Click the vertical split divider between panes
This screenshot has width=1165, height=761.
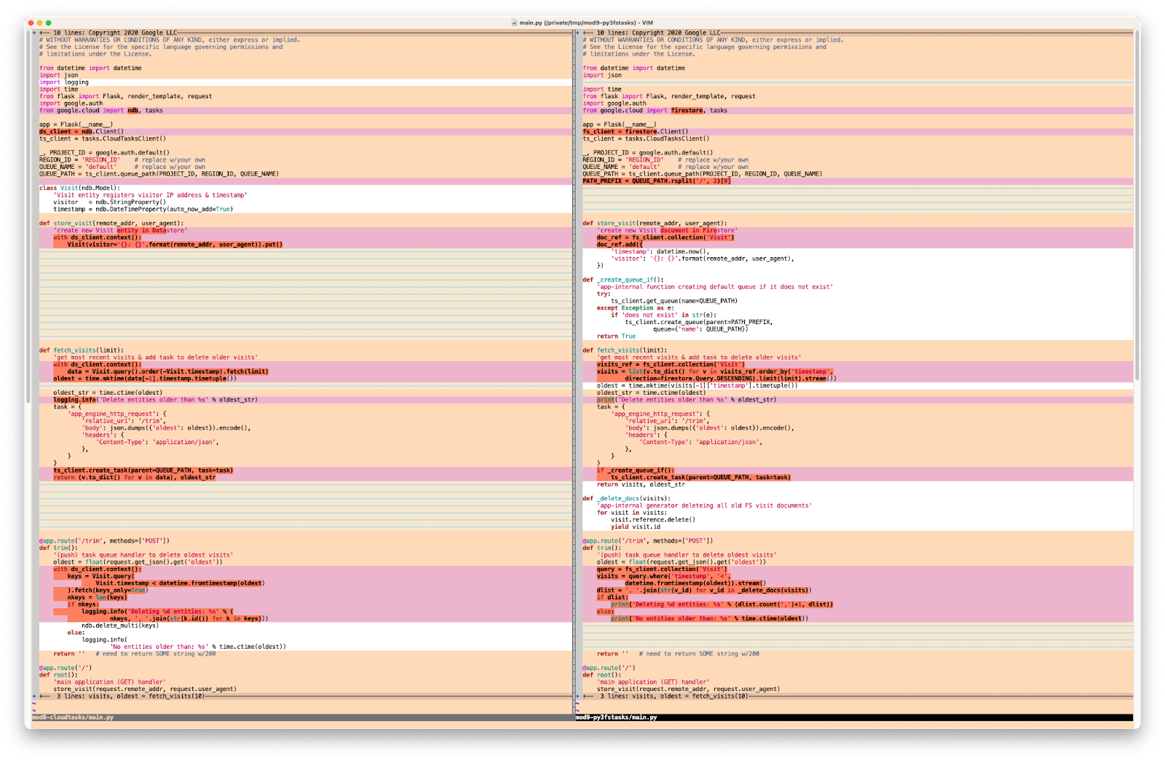(x=574, y=364)
